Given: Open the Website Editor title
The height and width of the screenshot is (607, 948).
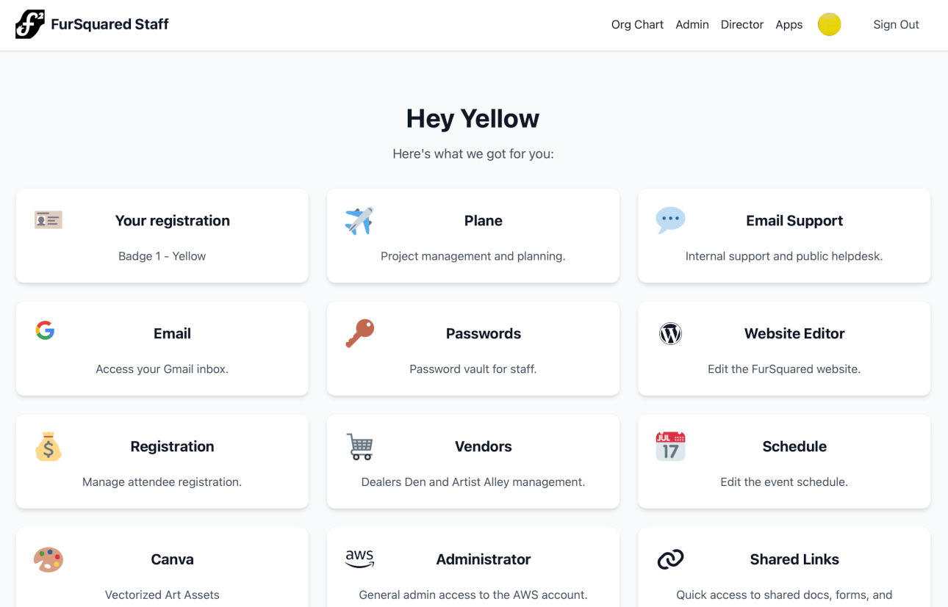Looking at the screenshot, I should pos(794,334).
